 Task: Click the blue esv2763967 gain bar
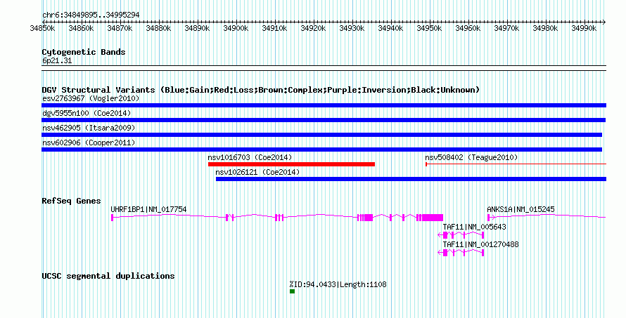coord(324,105)
